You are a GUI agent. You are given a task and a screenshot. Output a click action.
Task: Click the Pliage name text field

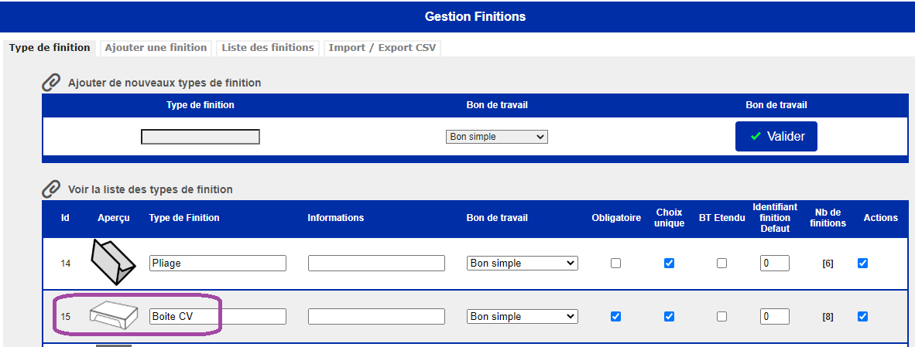(218, 264)
